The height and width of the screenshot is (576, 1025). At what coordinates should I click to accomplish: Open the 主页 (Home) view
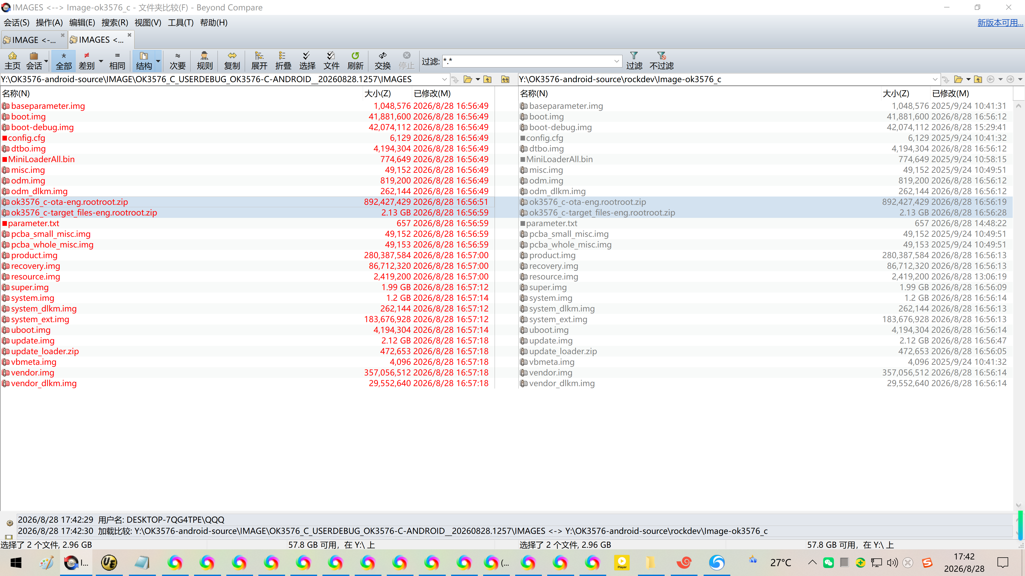click(12, 61)
